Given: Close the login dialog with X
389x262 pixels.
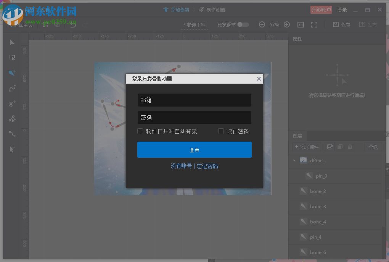Looking at the screenshot, I should [259, 79].
